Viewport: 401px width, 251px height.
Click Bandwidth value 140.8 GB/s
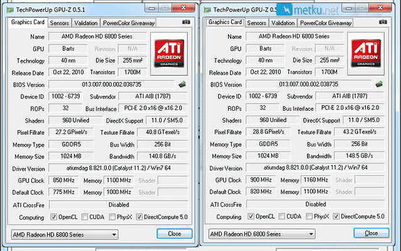tap(162, 156)
